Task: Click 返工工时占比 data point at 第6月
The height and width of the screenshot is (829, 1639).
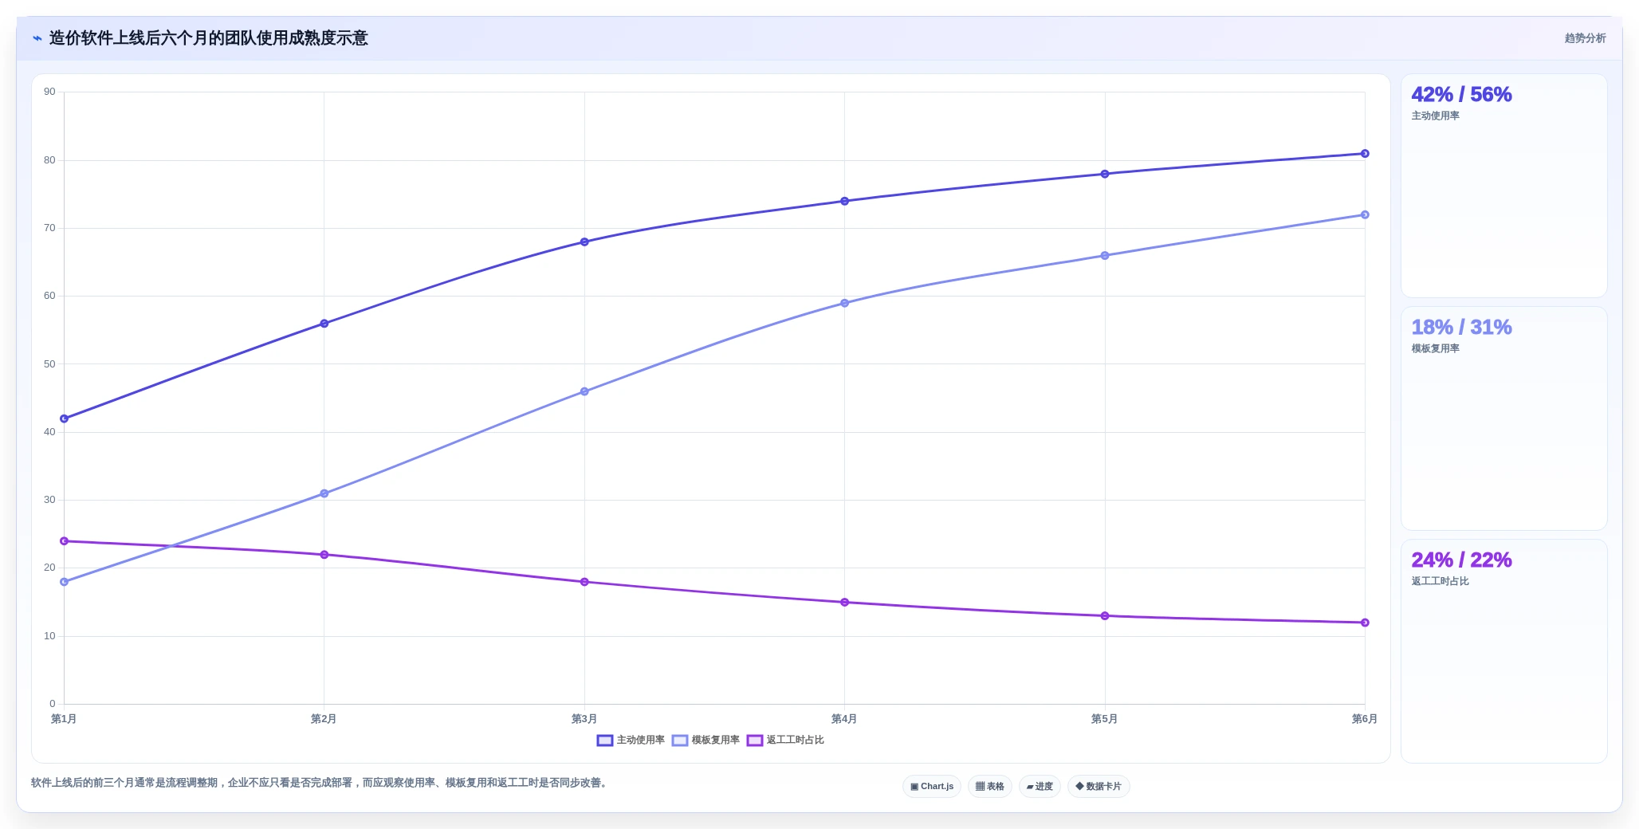Action: [x=1365, y=623]
